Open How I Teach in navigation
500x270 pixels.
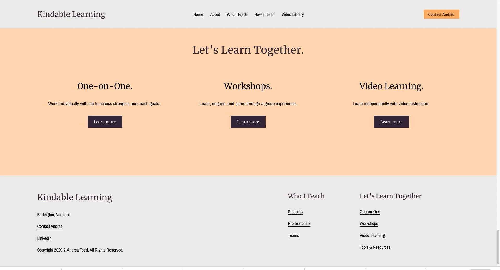coord(264,14)
